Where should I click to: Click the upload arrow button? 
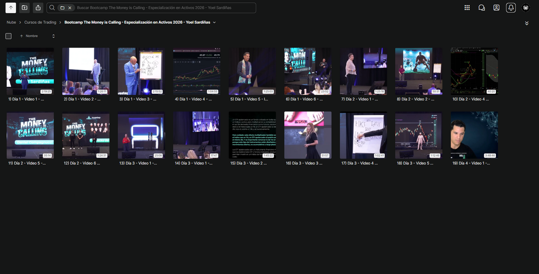point(11,8)
